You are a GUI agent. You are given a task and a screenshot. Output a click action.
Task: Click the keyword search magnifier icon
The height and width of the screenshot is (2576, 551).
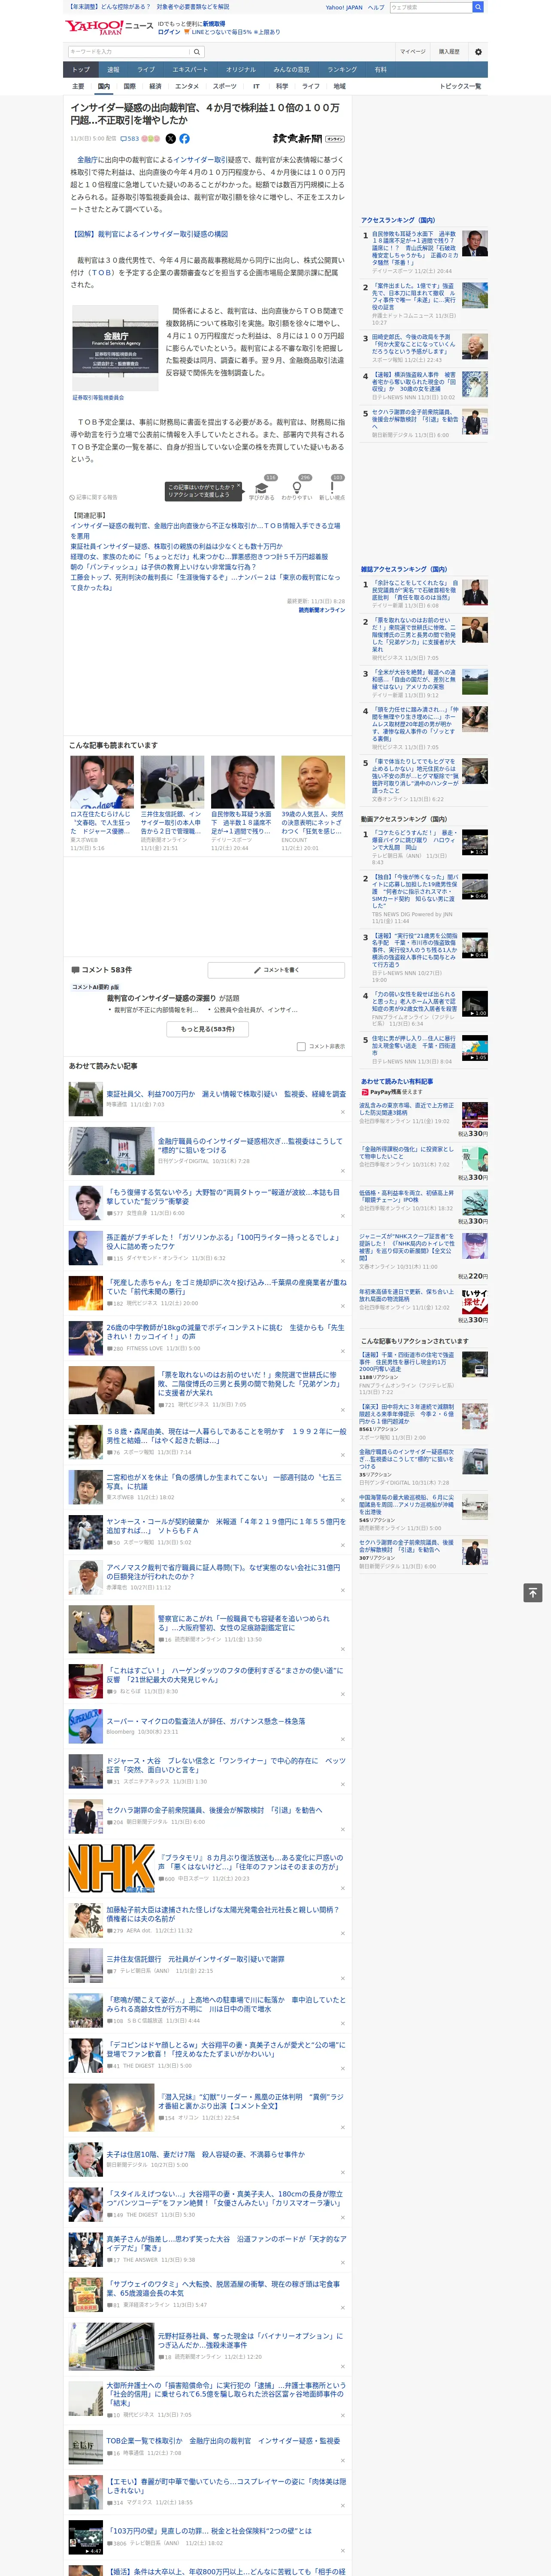point(197,52)
